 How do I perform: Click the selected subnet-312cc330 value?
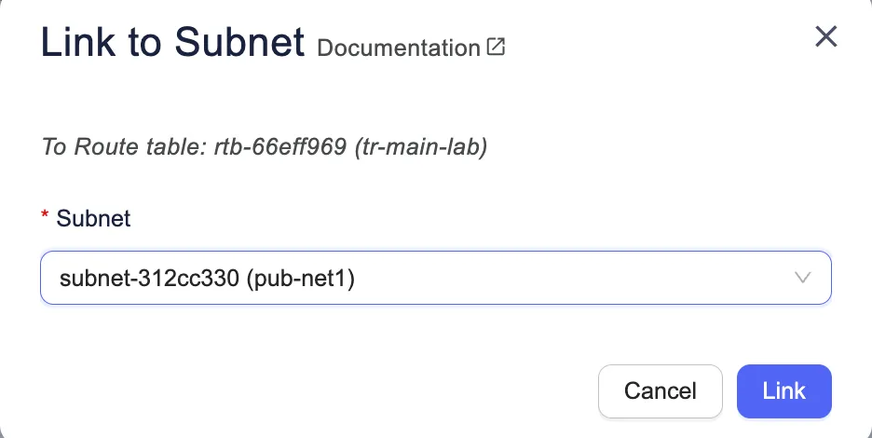[x=150, y=278]
